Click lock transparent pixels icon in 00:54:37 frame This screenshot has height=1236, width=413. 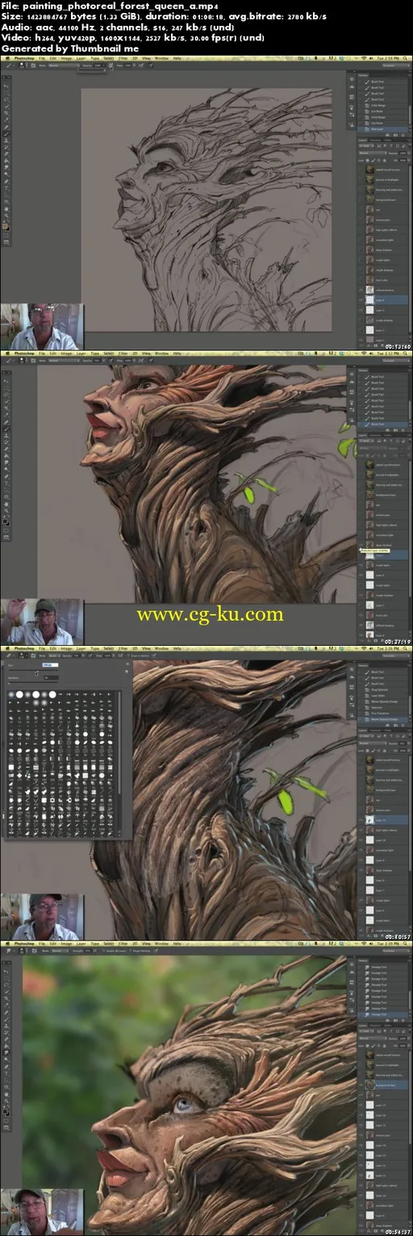tap(369, 1044)
